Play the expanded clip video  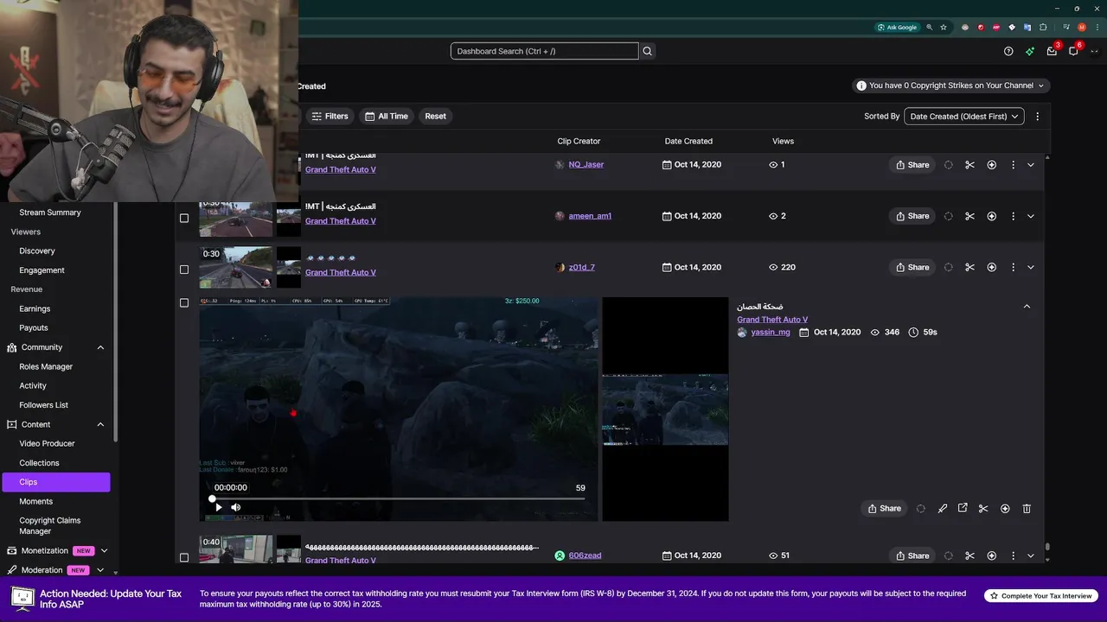click(x=218, y=507)
